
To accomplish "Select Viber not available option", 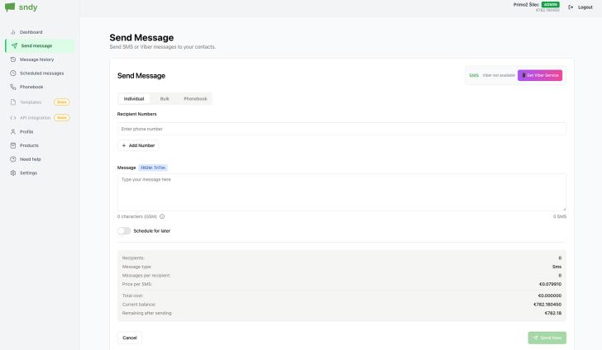I will pyautogui.click(x=499, y=75).
